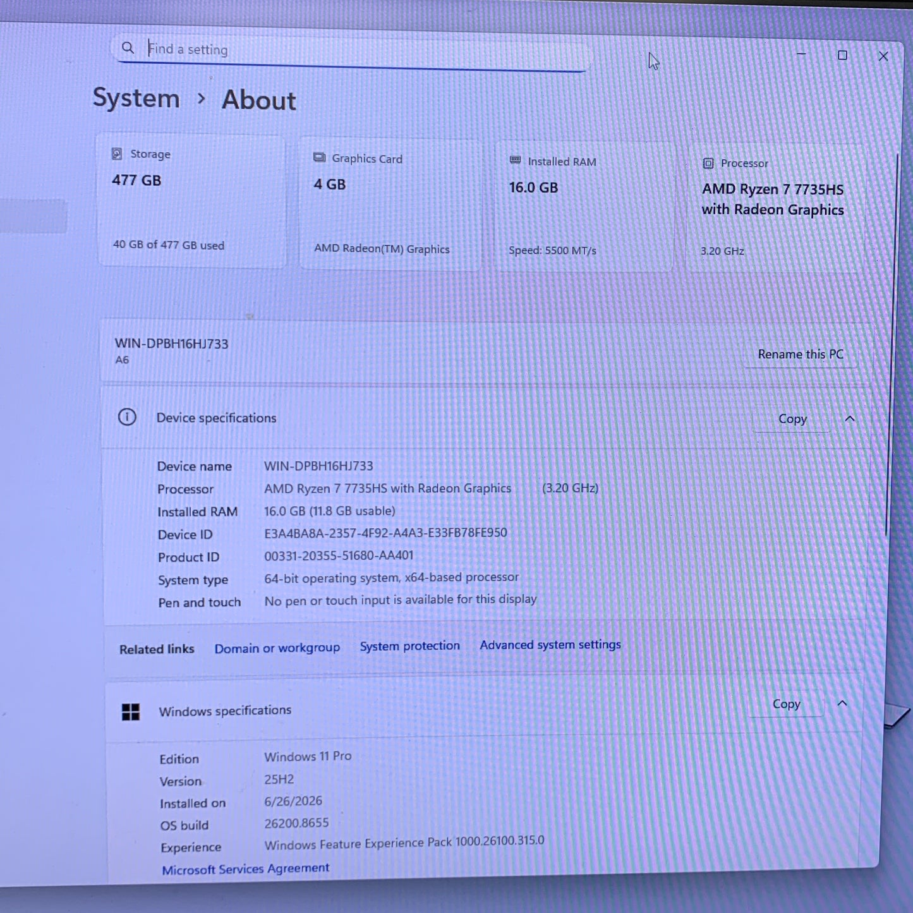This screenshot has height=913, width=913.
Task: Click Rename this PC button
Action: point(801,354)
